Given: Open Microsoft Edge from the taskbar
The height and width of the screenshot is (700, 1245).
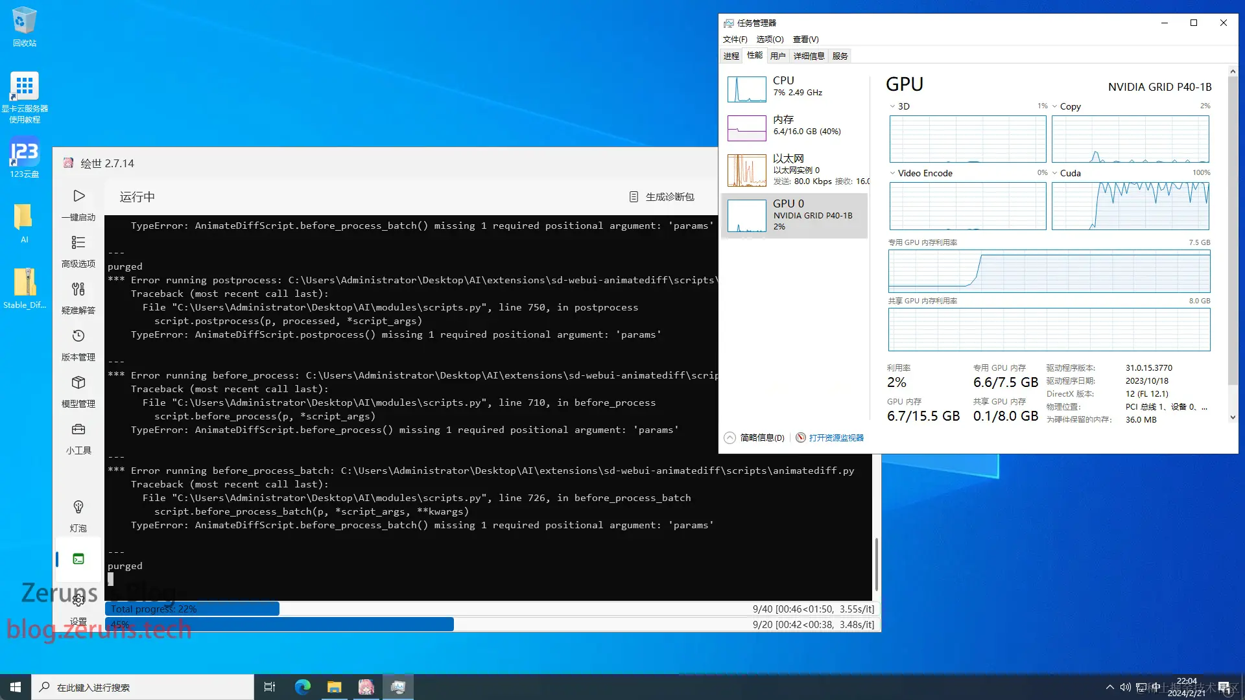Looking at the screenshot, I should [303, 687].
